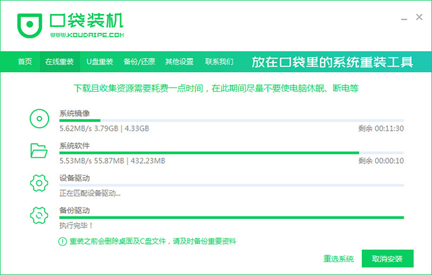Close the 口袋装机 window

coord(419,17)
